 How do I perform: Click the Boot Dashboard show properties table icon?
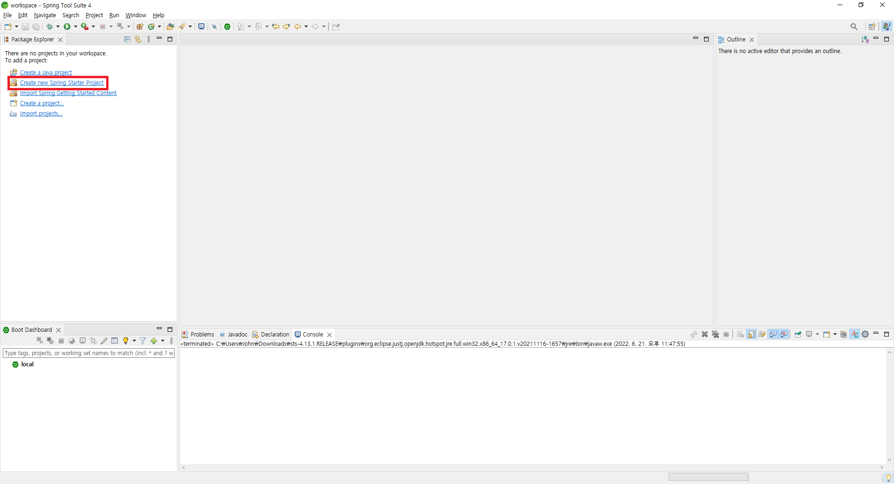[x=115, y=341]
